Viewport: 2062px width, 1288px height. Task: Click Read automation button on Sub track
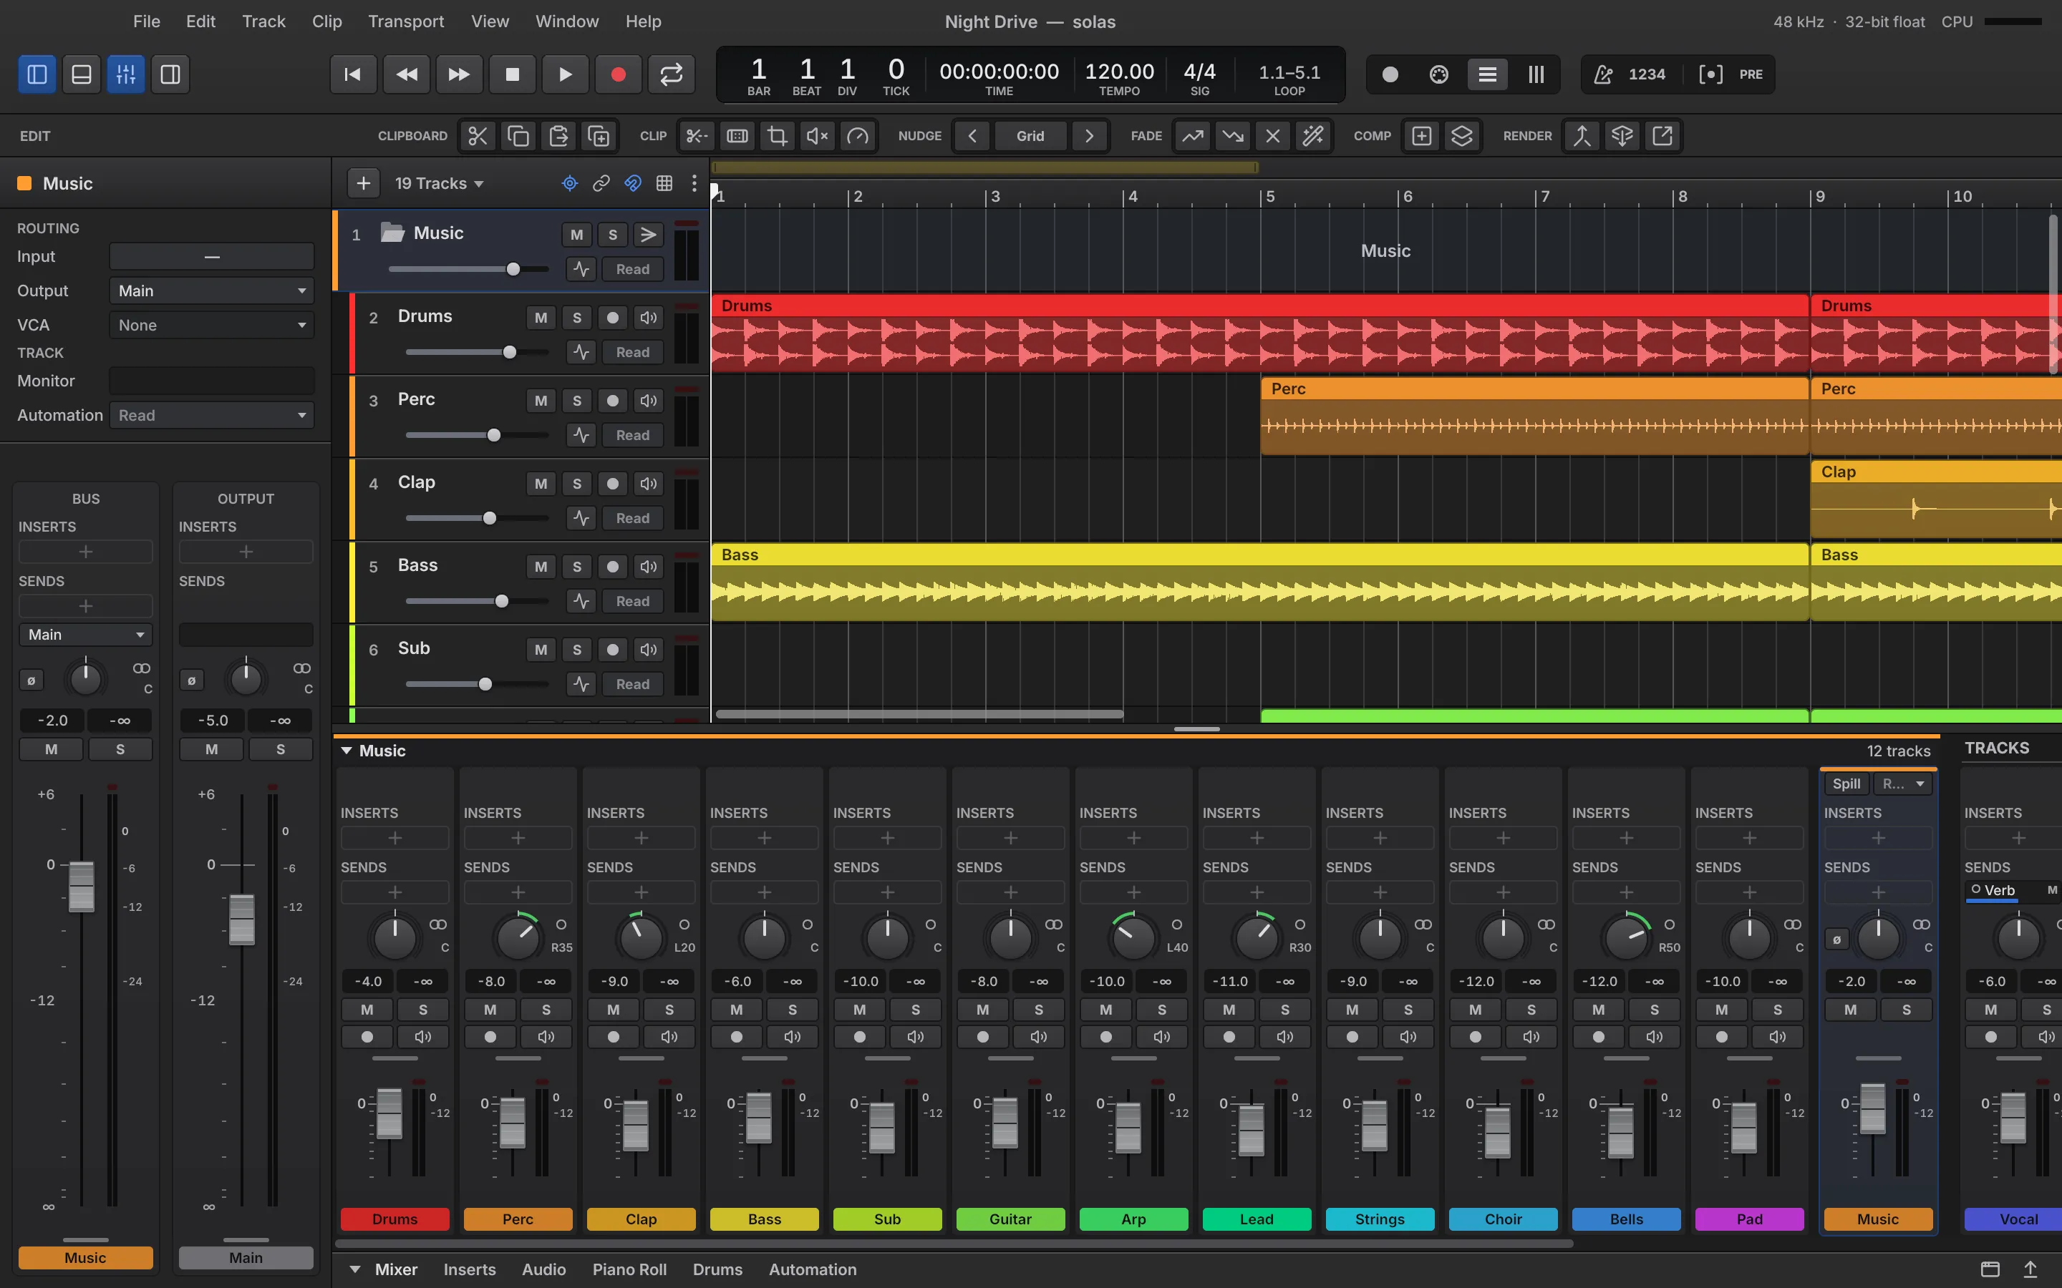[632, 684]
